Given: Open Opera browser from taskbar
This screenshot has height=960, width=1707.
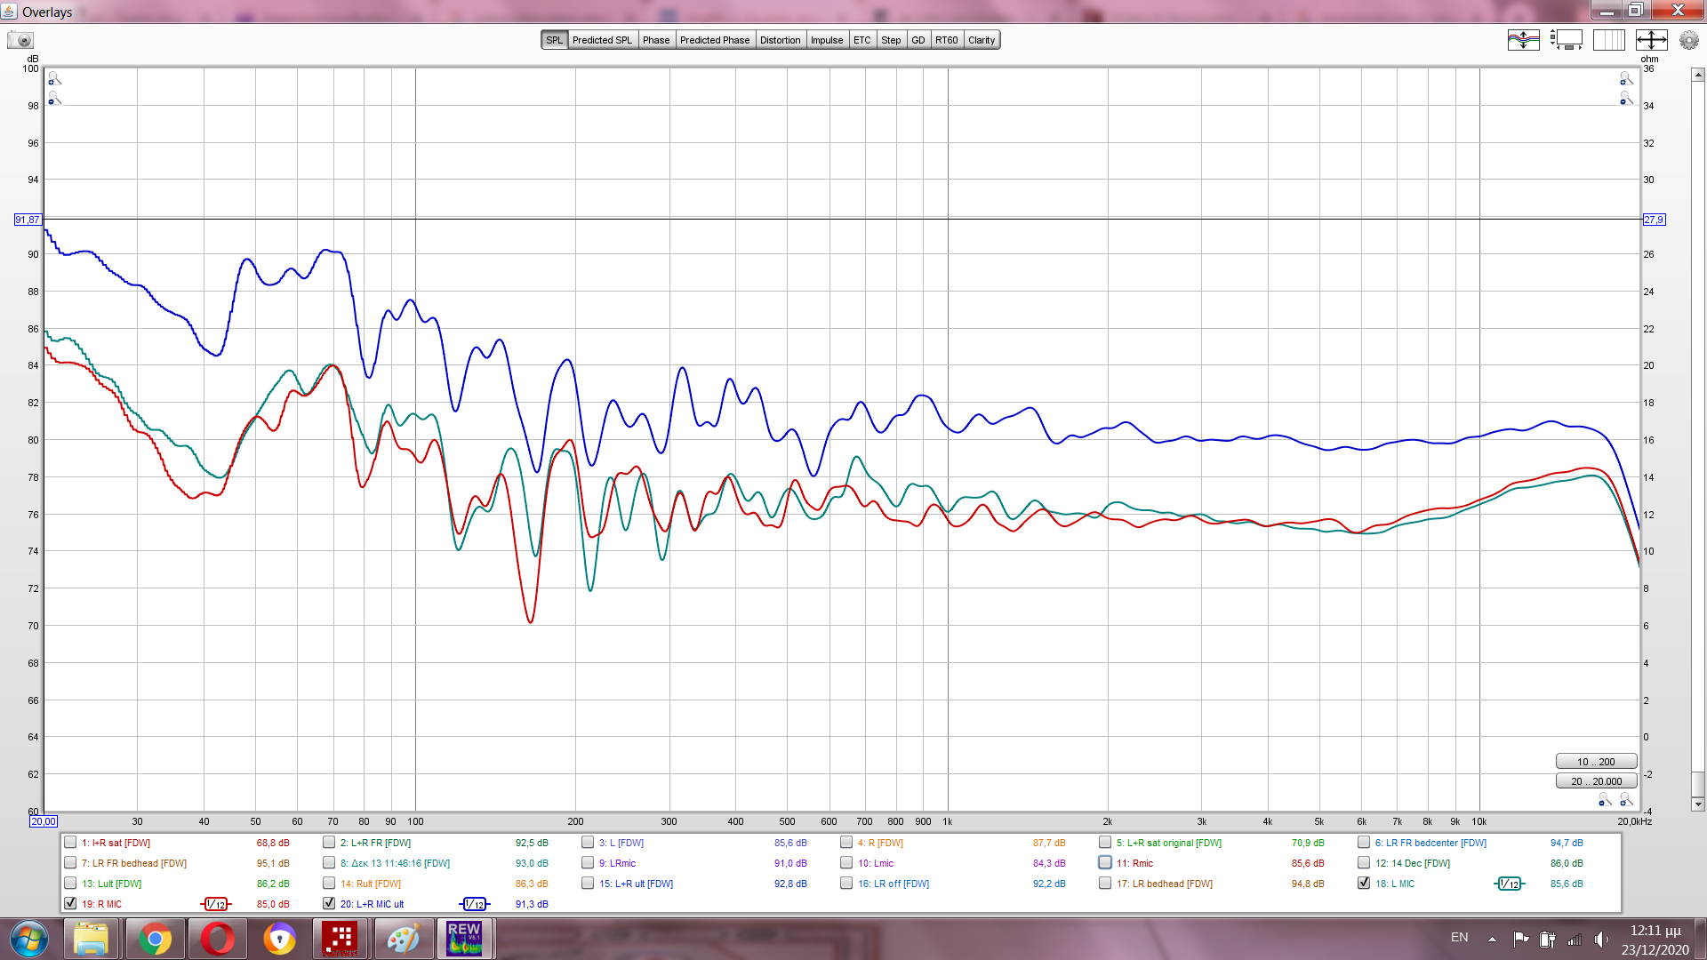Looking at the screenshot, I should click(217, 939).
